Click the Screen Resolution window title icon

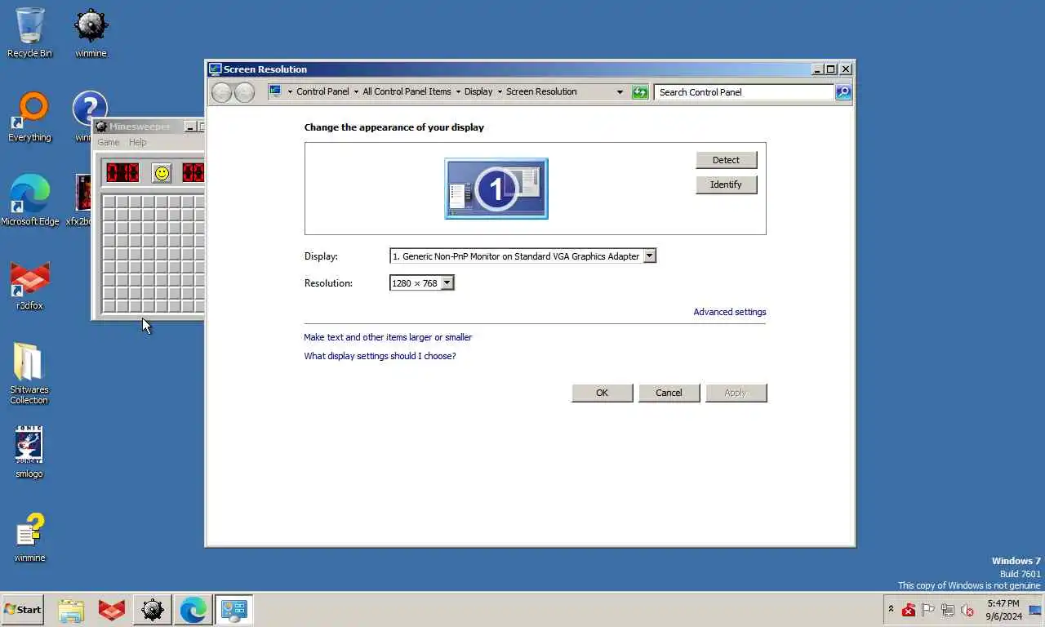(x=215, y=69)
